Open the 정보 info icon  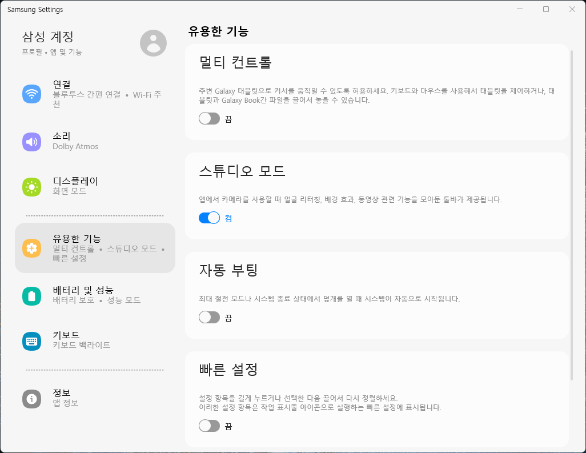pyautogui.click(x=32, y=399)
